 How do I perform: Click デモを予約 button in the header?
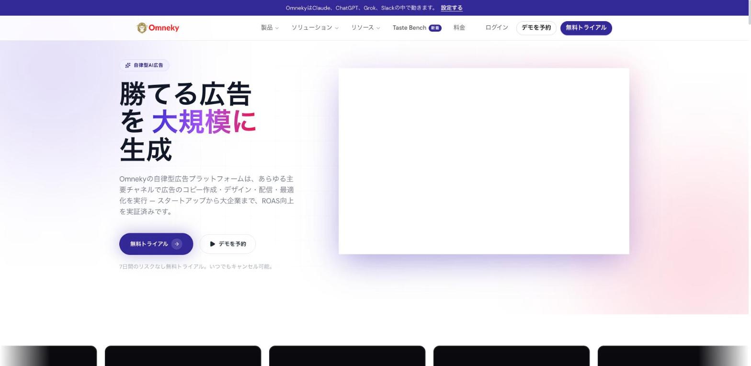pos(536,28)
